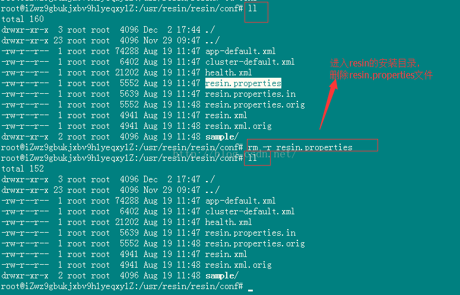The width and height of the screenshot is (460, 295).
Task: Click the total 152 line
Action: click(x=23, y=169)
